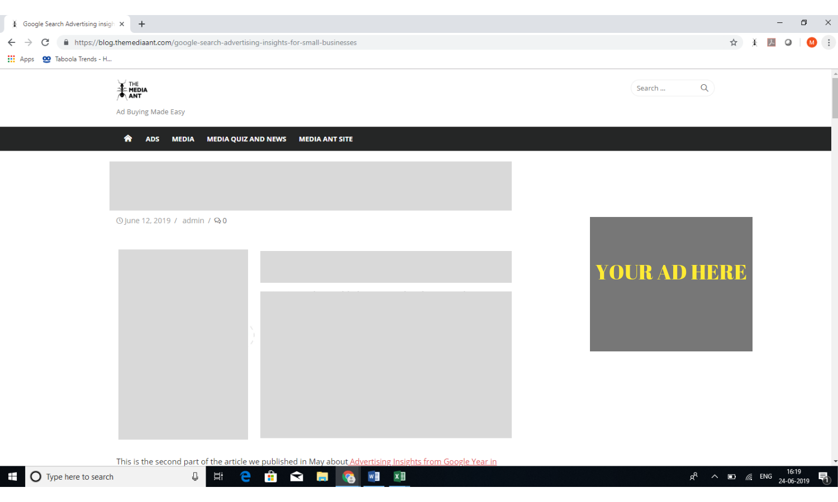Bookmark this page with the star icon

(x=733, y=42)
